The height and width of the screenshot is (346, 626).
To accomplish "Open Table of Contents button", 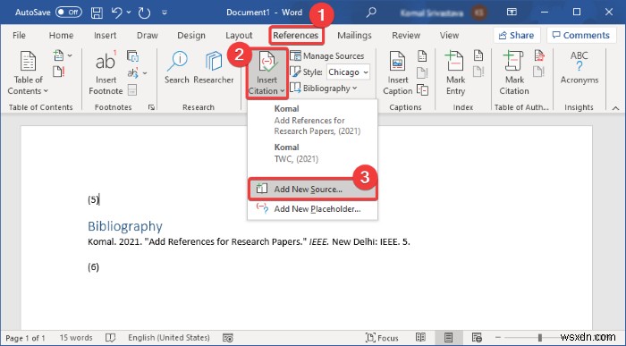I will click(x=28, y=73).
